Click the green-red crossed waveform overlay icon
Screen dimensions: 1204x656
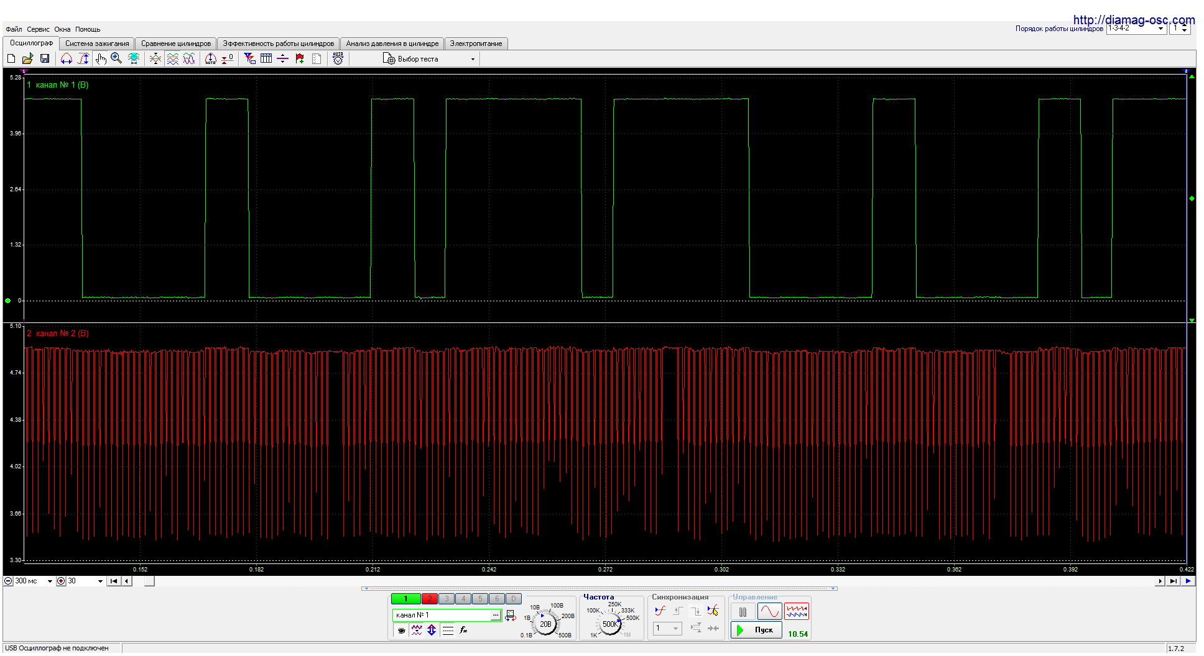(x=155, y=58)
